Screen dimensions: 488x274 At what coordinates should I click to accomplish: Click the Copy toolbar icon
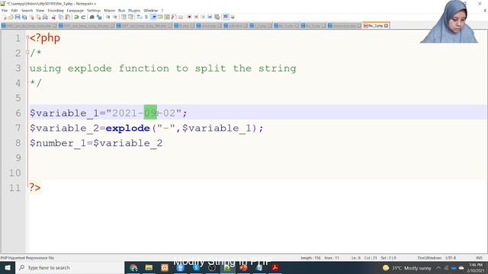coord(61,17)
